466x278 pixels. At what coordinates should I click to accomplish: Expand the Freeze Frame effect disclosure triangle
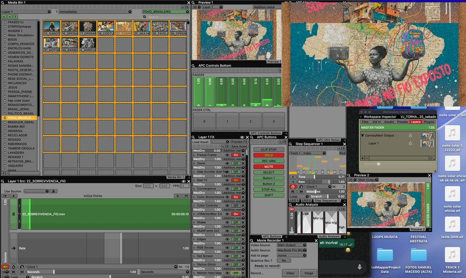(194, 155)
